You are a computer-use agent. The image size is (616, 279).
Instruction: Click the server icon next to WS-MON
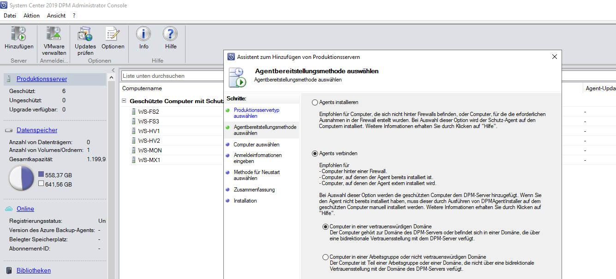(x=133, y=150)
